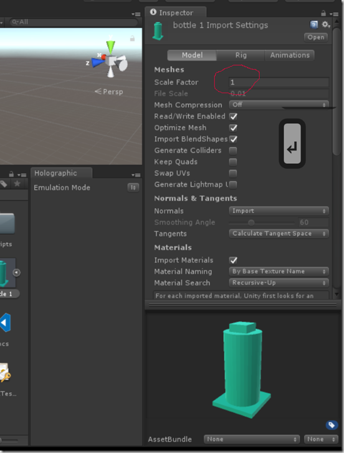Open the Material Search dropdown
The height and width of the screenshot is (453, 344).
279,282
